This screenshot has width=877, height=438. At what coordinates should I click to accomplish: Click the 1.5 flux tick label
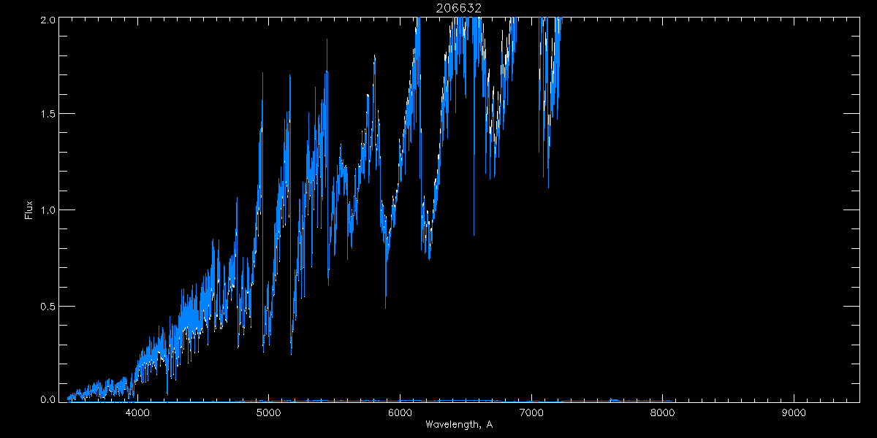47,115
